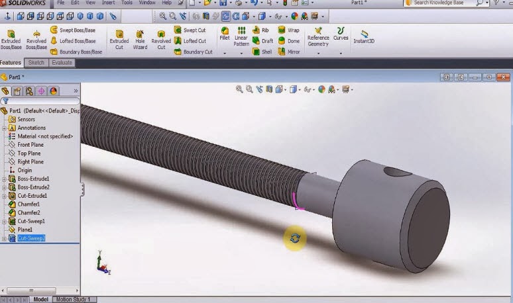The image size is (513, 303).
Task: Toggle Instant3D mode
Action: coord(364,36)
